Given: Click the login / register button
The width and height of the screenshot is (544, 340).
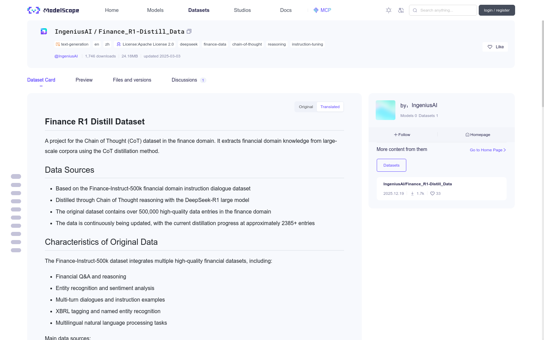Looking at the screenshot, I should point(497,10).
